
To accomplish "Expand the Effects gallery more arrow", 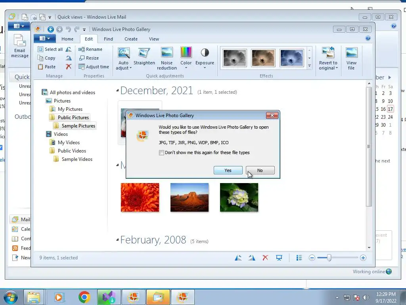I will pos(309,66).
